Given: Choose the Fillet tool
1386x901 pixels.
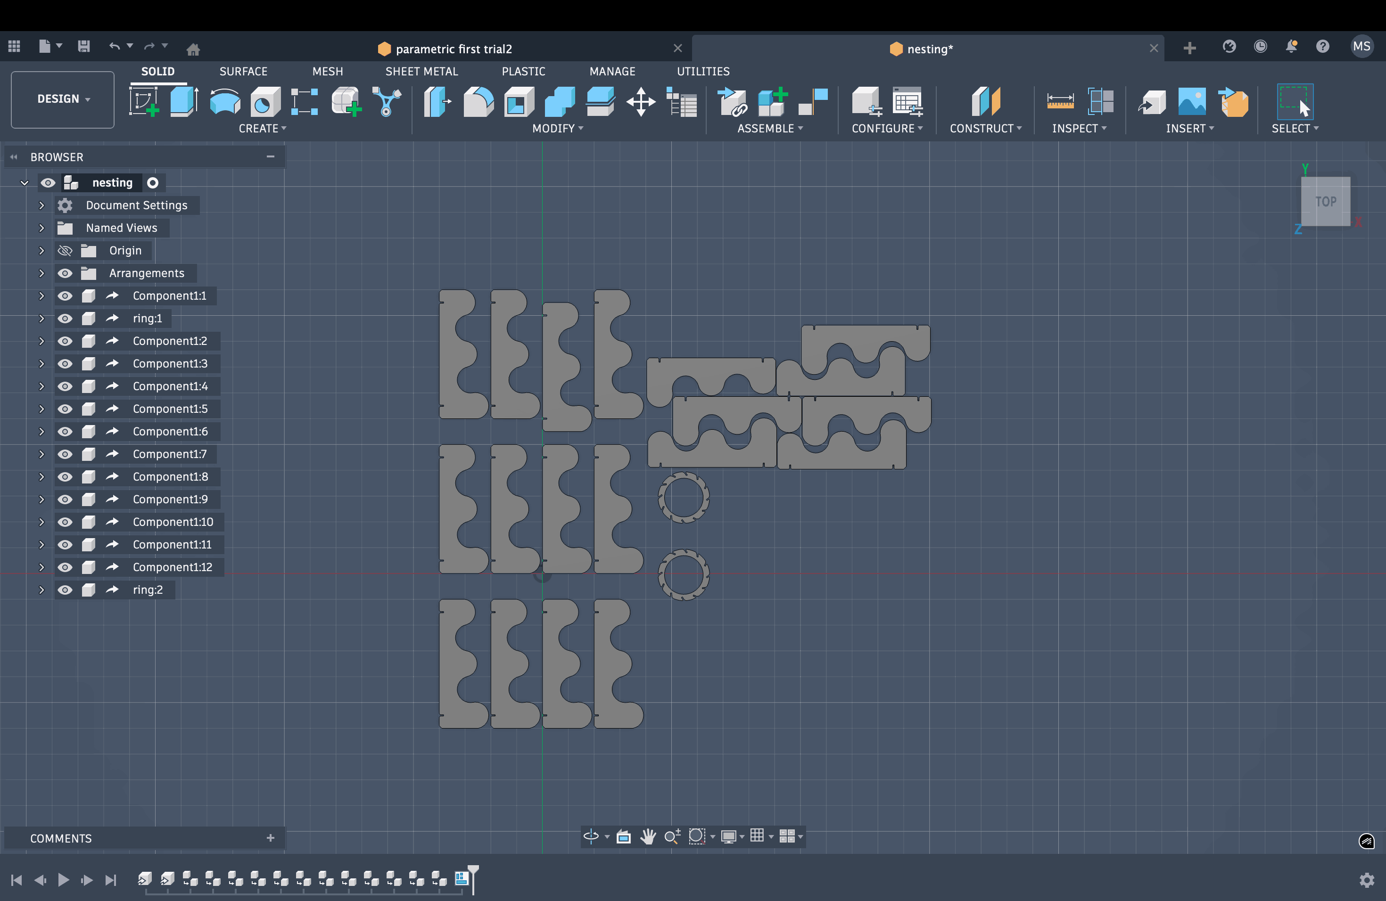Looking at the screenshot, I should (478, 102).
